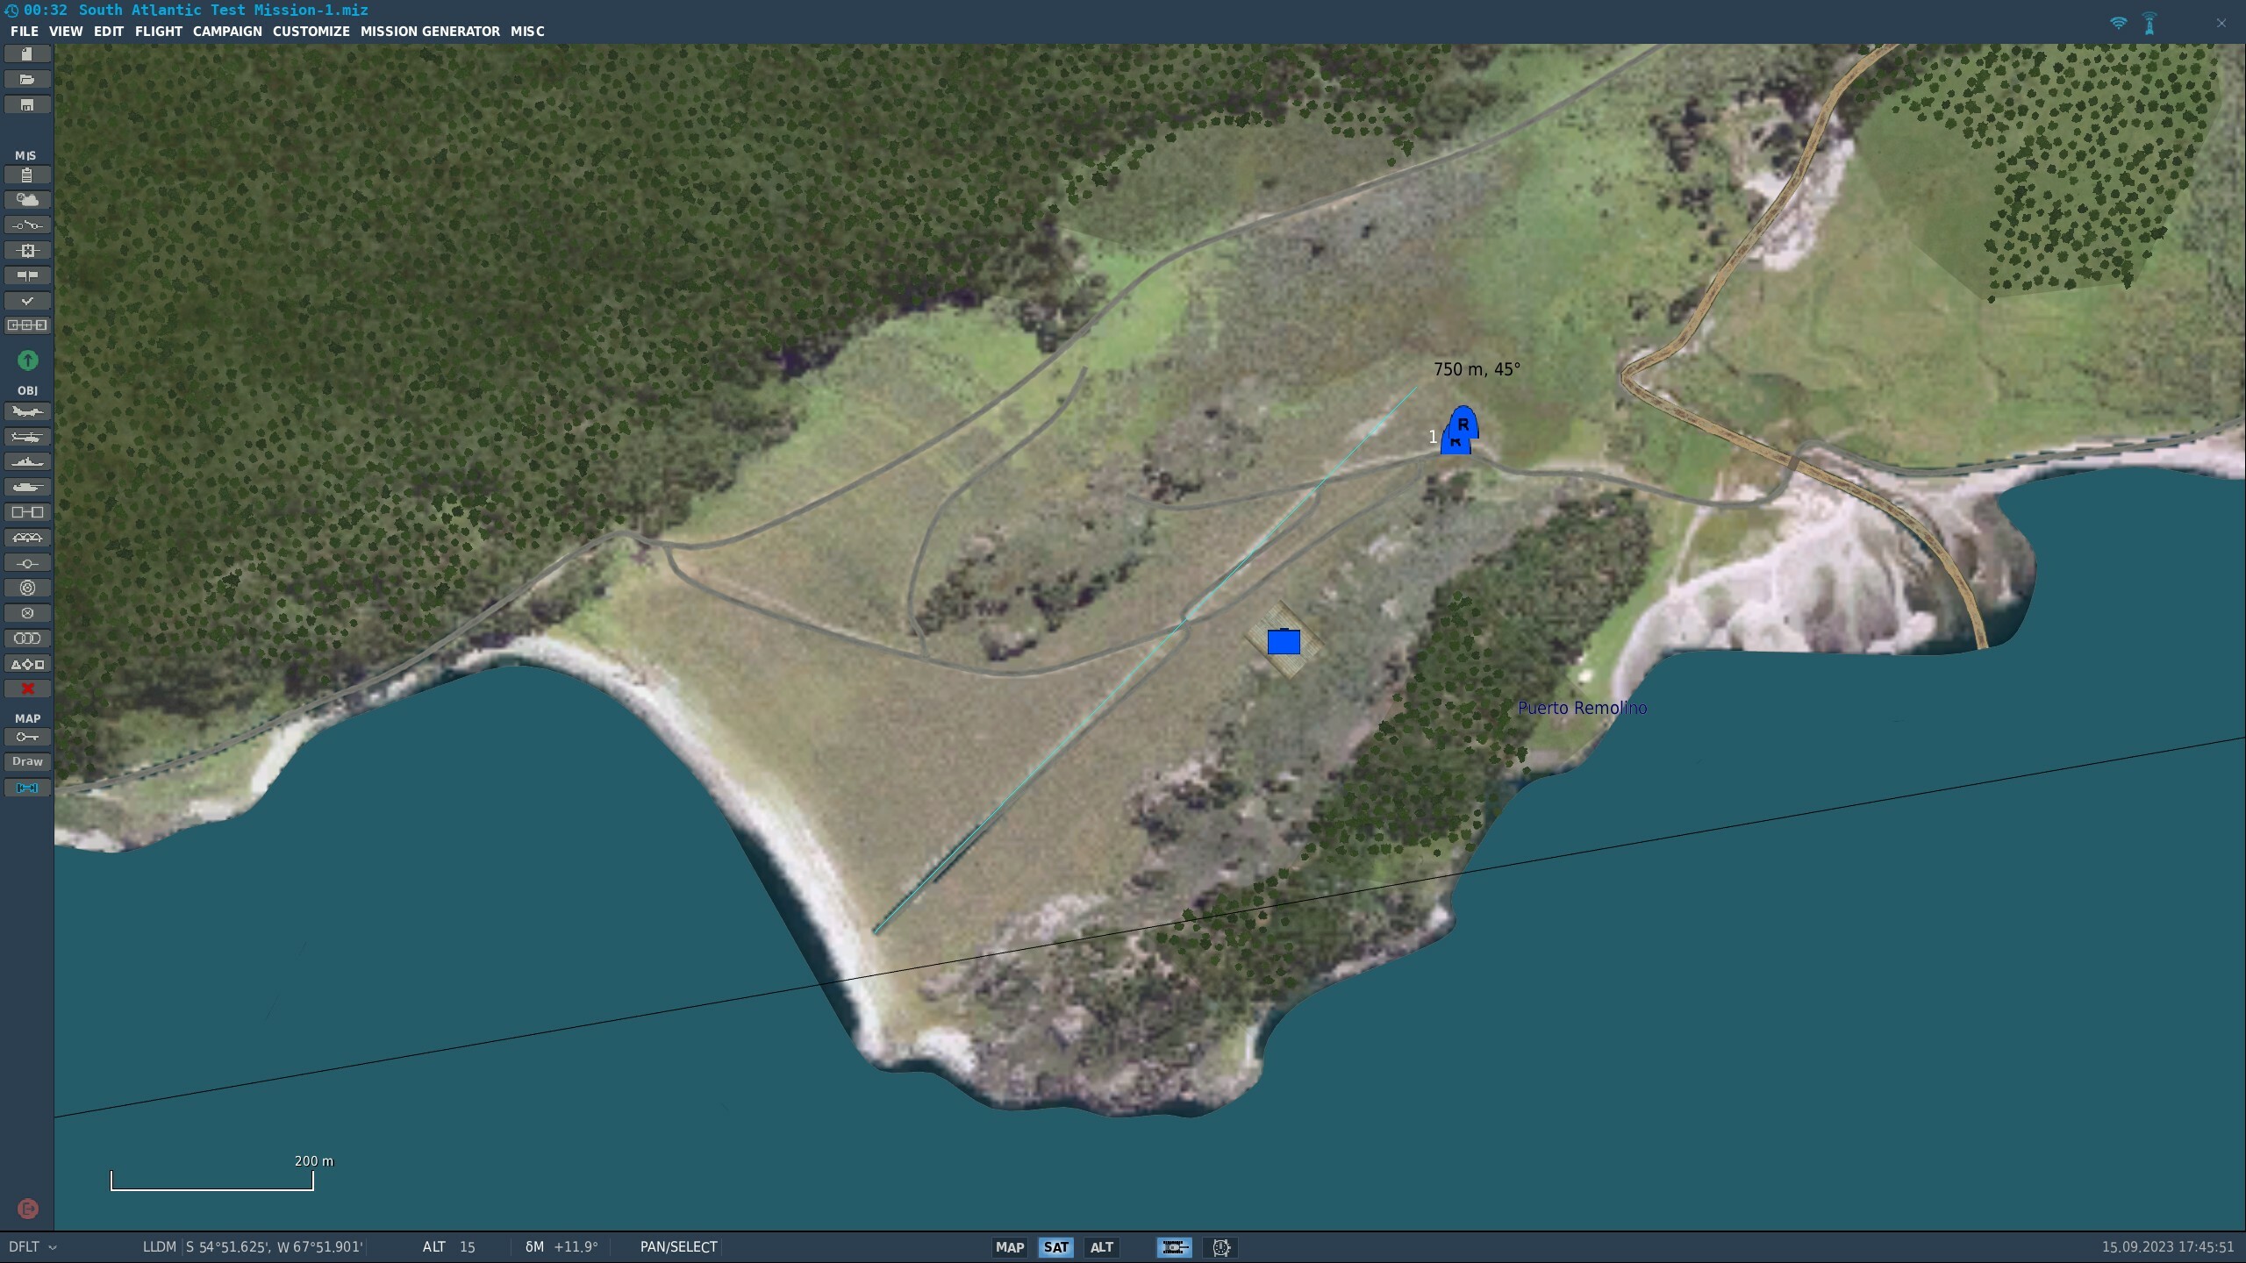Click the Wi-Fi network status icon
The height and width of the screenshot is (1263, 2246).
pyautogui.click(x=2119, y=24)
